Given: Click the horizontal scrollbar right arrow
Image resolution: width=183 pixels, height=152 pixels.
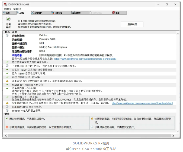Looking at the screenshot, I should coord(173,136).
